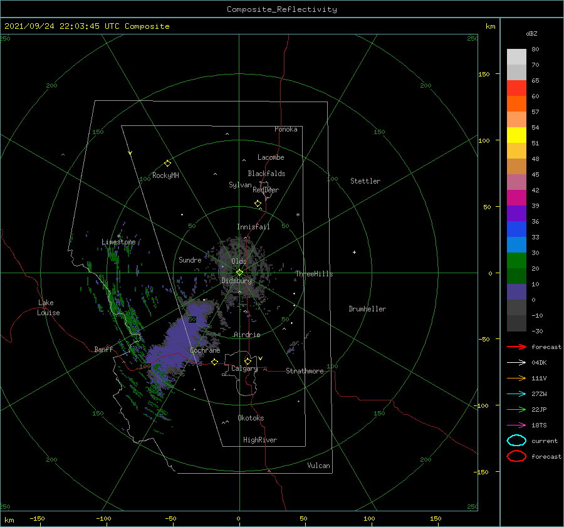Click the Ponoka town label
Viewport: 564px width, 527px height.
click(286, 129)
